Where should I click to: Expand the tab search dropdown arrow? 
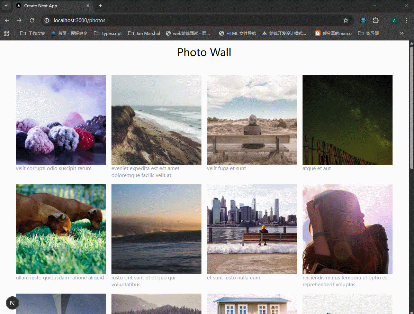pyautogui.click(x=6, y=6)
